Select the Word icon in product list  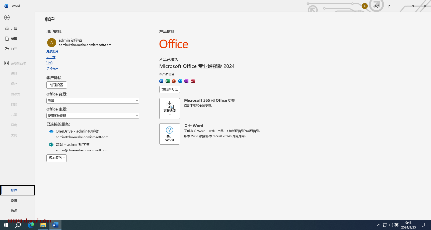click(161, 81)
